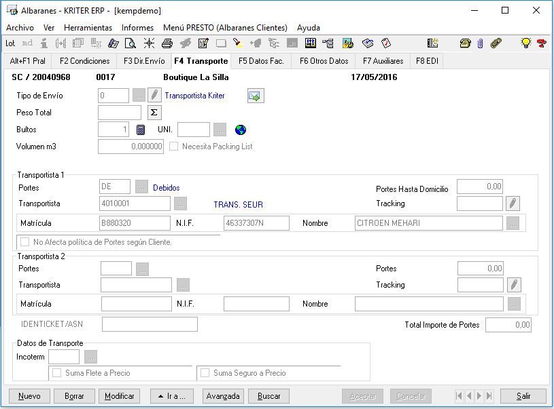
Task: Click the box with blue undo arrow icon
Action: click(368, 43)
